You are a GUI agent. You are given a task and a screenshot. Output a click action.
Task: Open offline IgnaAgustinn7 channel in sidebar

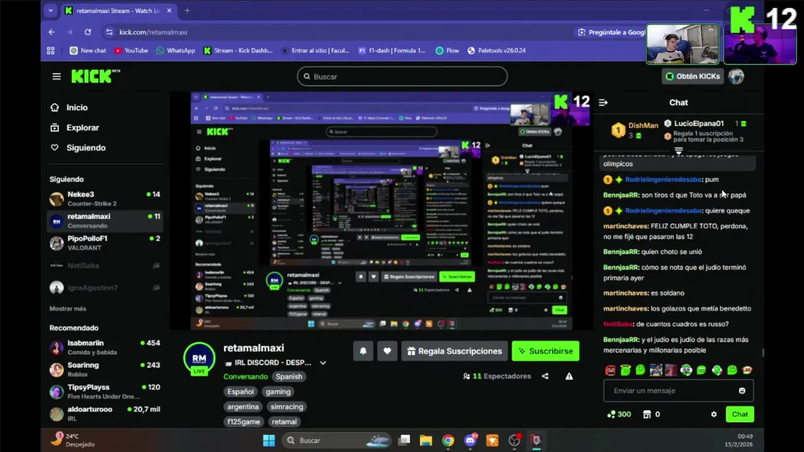coord(105,288)
